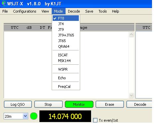
Task: Toggle the green Monitor button
Action: (79, 104)
